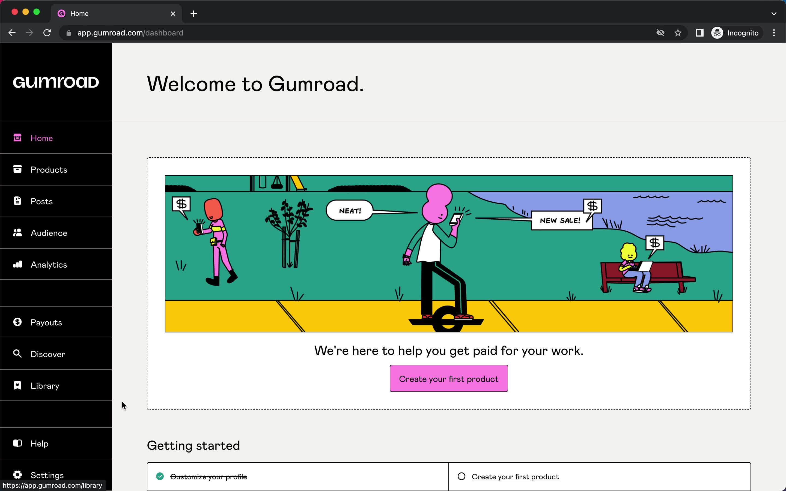Select the Home tab in browser
This screenshot has height=491, width=786.
pos(116,14)
